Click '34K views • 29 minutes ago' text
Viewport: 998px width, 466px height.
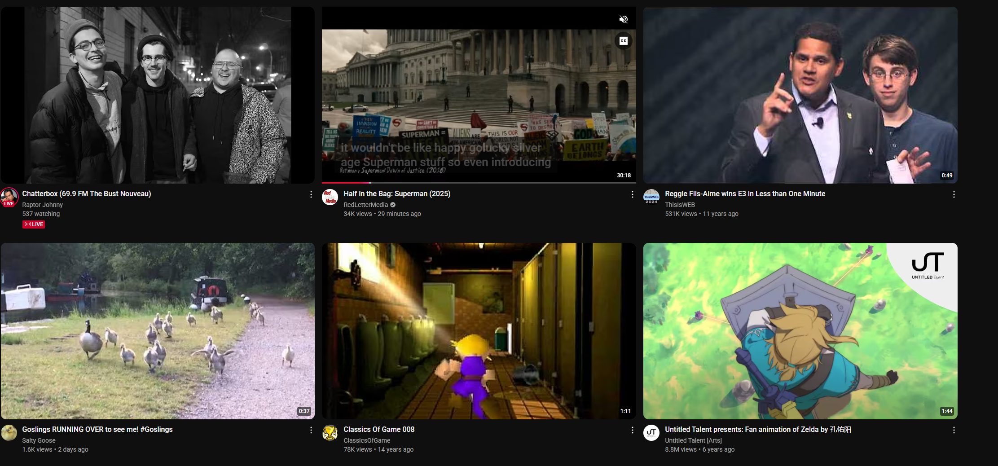pyautogui.click(x=382, y=214)
